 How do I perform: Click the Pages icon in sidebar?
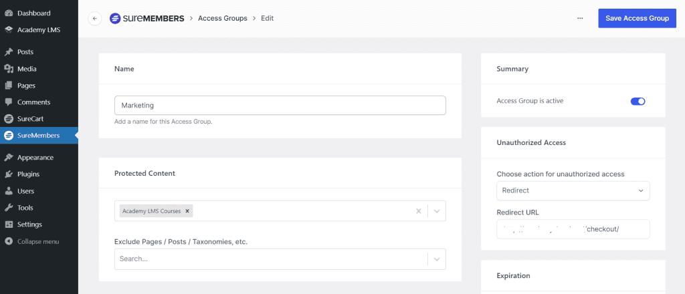[8, 86]
